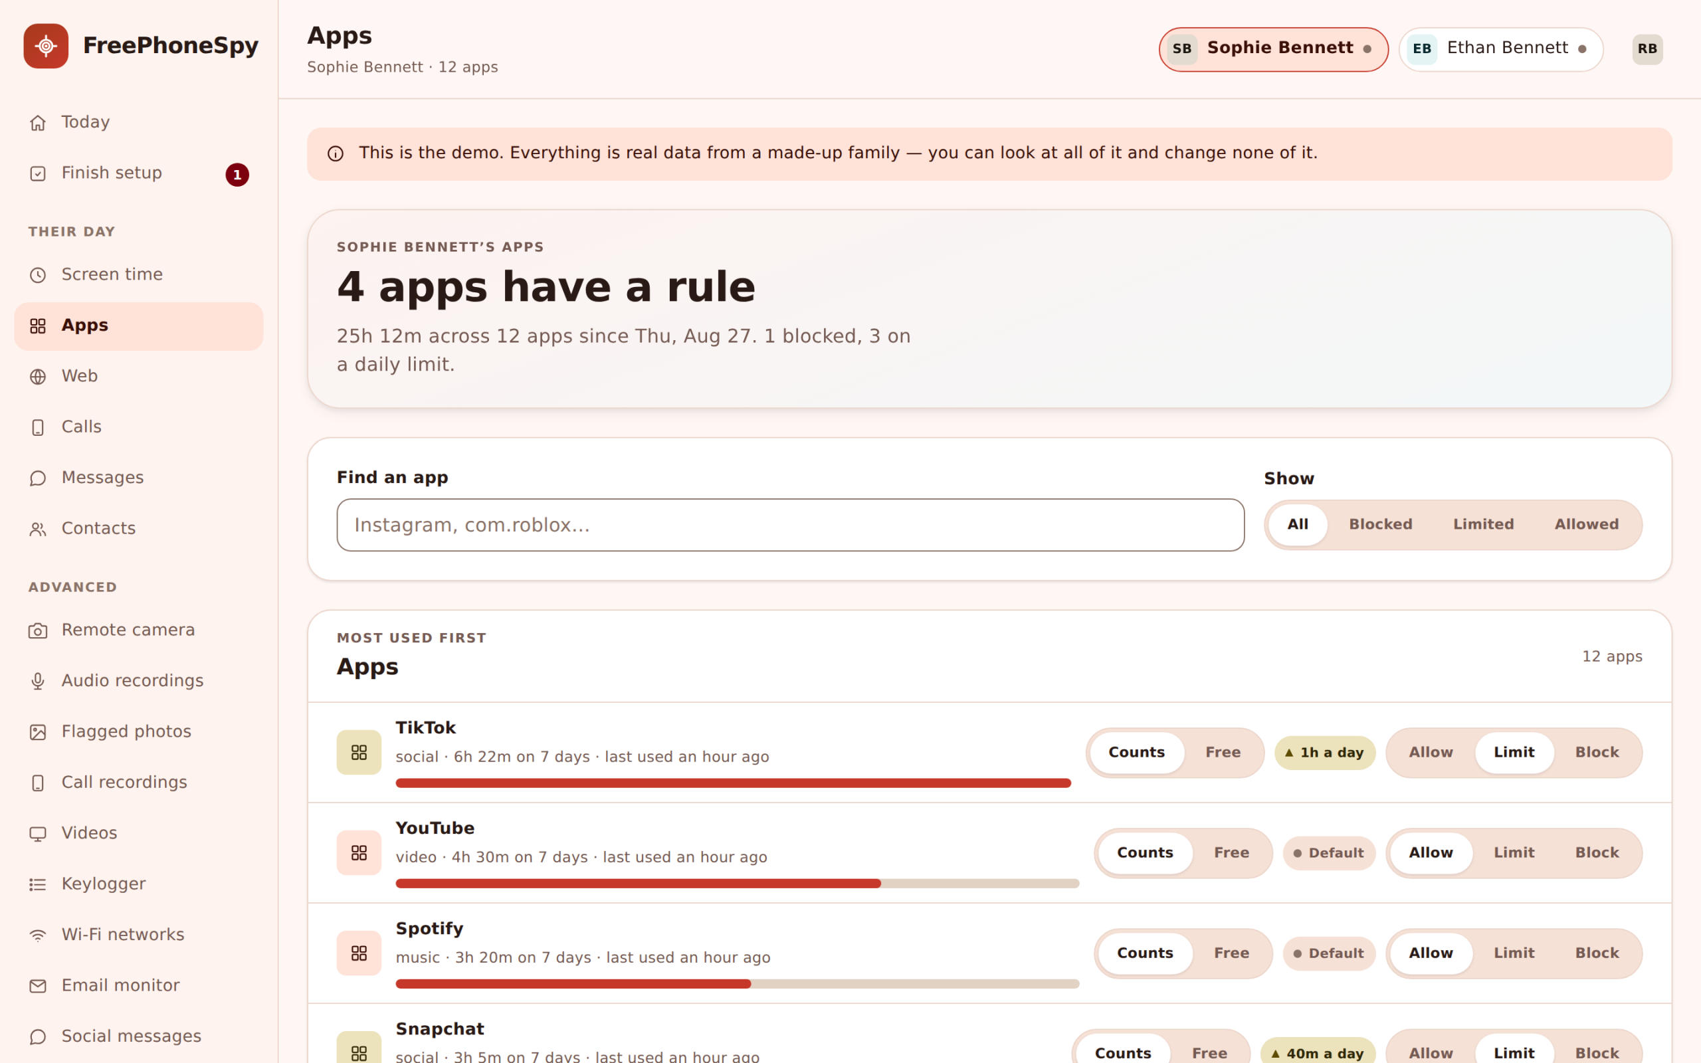Set TikTok to Counts
Screen dimensions: 1701x1063
click(1137, 752)
